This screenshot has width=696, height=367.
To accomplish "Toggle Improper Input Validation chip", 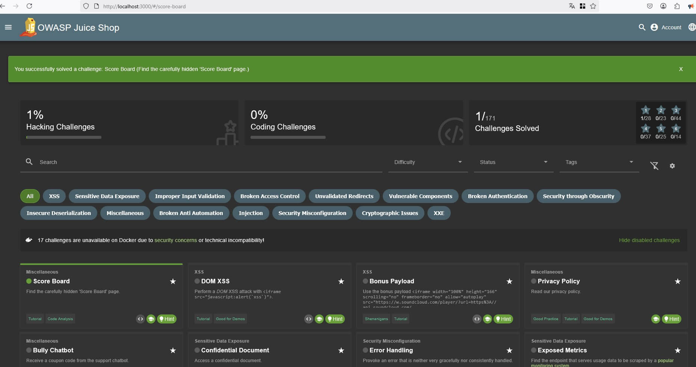I will point(190,196).
